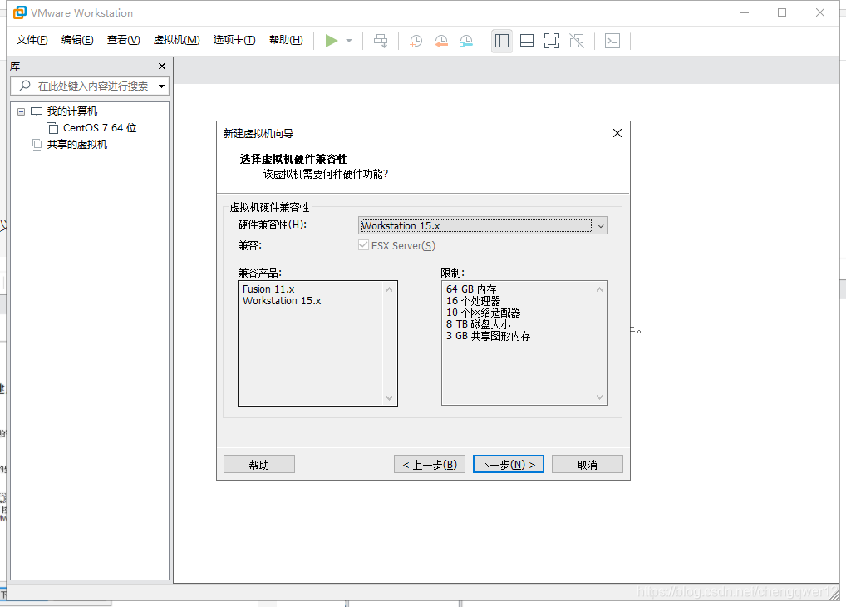Open the library search filter dropdown arrow
The width and height of the screenshot is (846, 607).
click(161, 86)
